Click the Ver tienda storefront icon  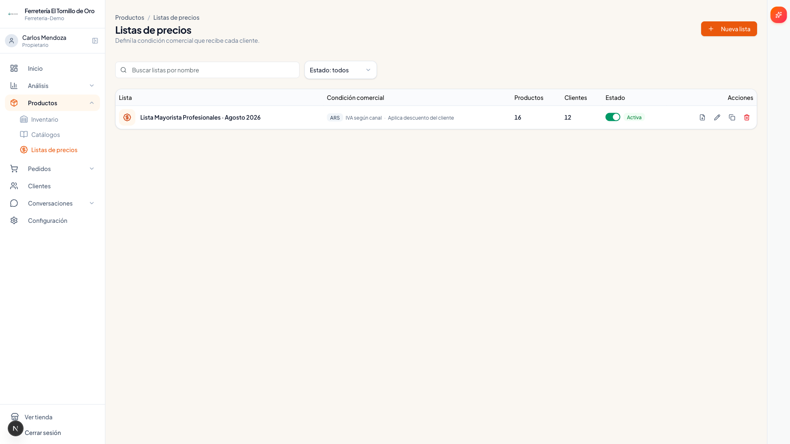coord(15,417)
